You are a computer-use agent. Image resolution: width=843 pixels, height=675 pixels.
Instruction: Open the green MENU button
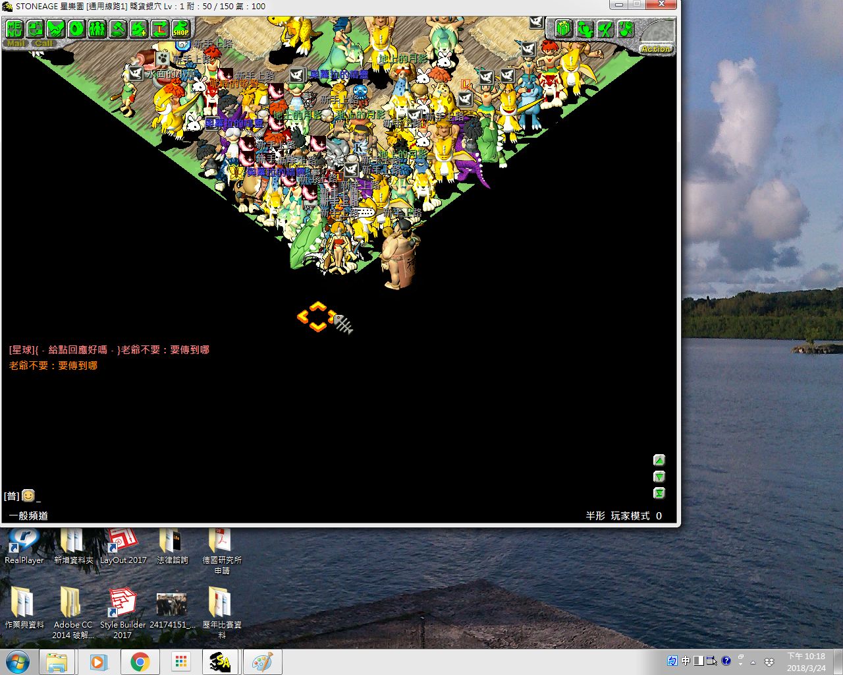point(14,28)
